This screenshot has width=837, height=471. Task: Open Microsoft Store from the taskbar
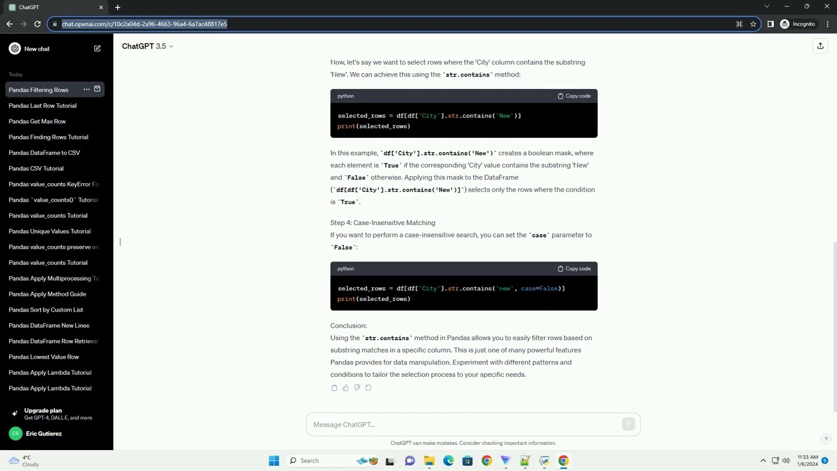pyautogui.click(x=467, y=461)
